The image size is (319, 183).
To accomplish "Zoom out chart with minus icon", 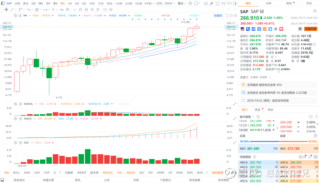I will (231, 16).
